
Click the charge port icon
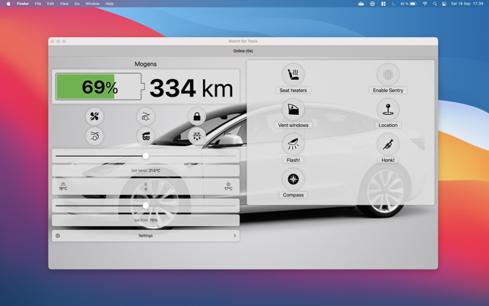tap(146, 136)
